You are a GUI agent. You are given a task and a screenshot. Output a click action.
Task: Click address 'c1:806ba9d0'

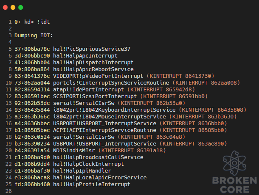pos(32,157)
